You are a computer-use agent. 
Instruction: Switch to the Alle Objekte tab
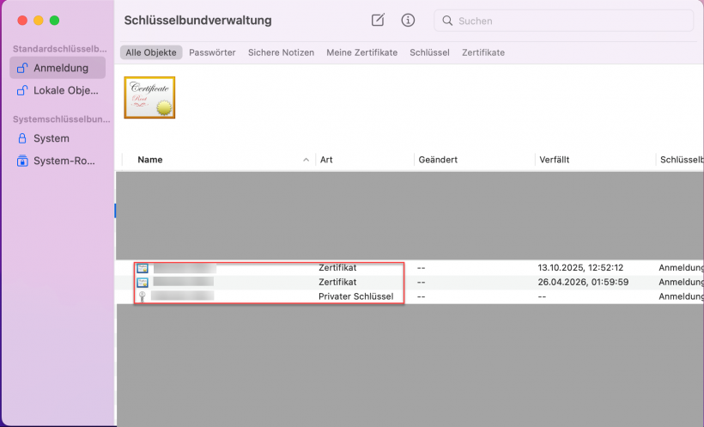tap(151, 52)
